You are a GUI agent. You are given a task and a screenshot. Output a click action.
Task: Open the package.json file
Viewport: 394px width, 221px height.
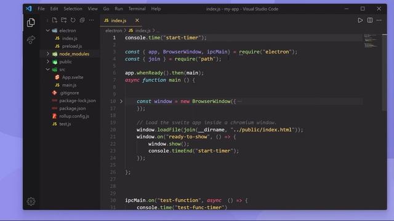click(x=73, y=108)
